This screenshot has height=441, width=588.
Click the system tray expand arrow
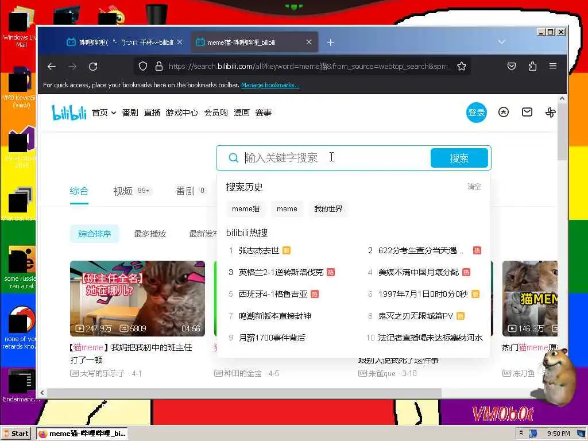520,433
